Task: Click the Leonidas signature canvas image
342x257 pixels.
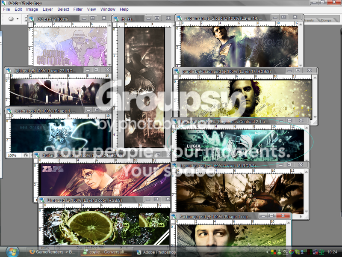Action: [x=240, y=194]
